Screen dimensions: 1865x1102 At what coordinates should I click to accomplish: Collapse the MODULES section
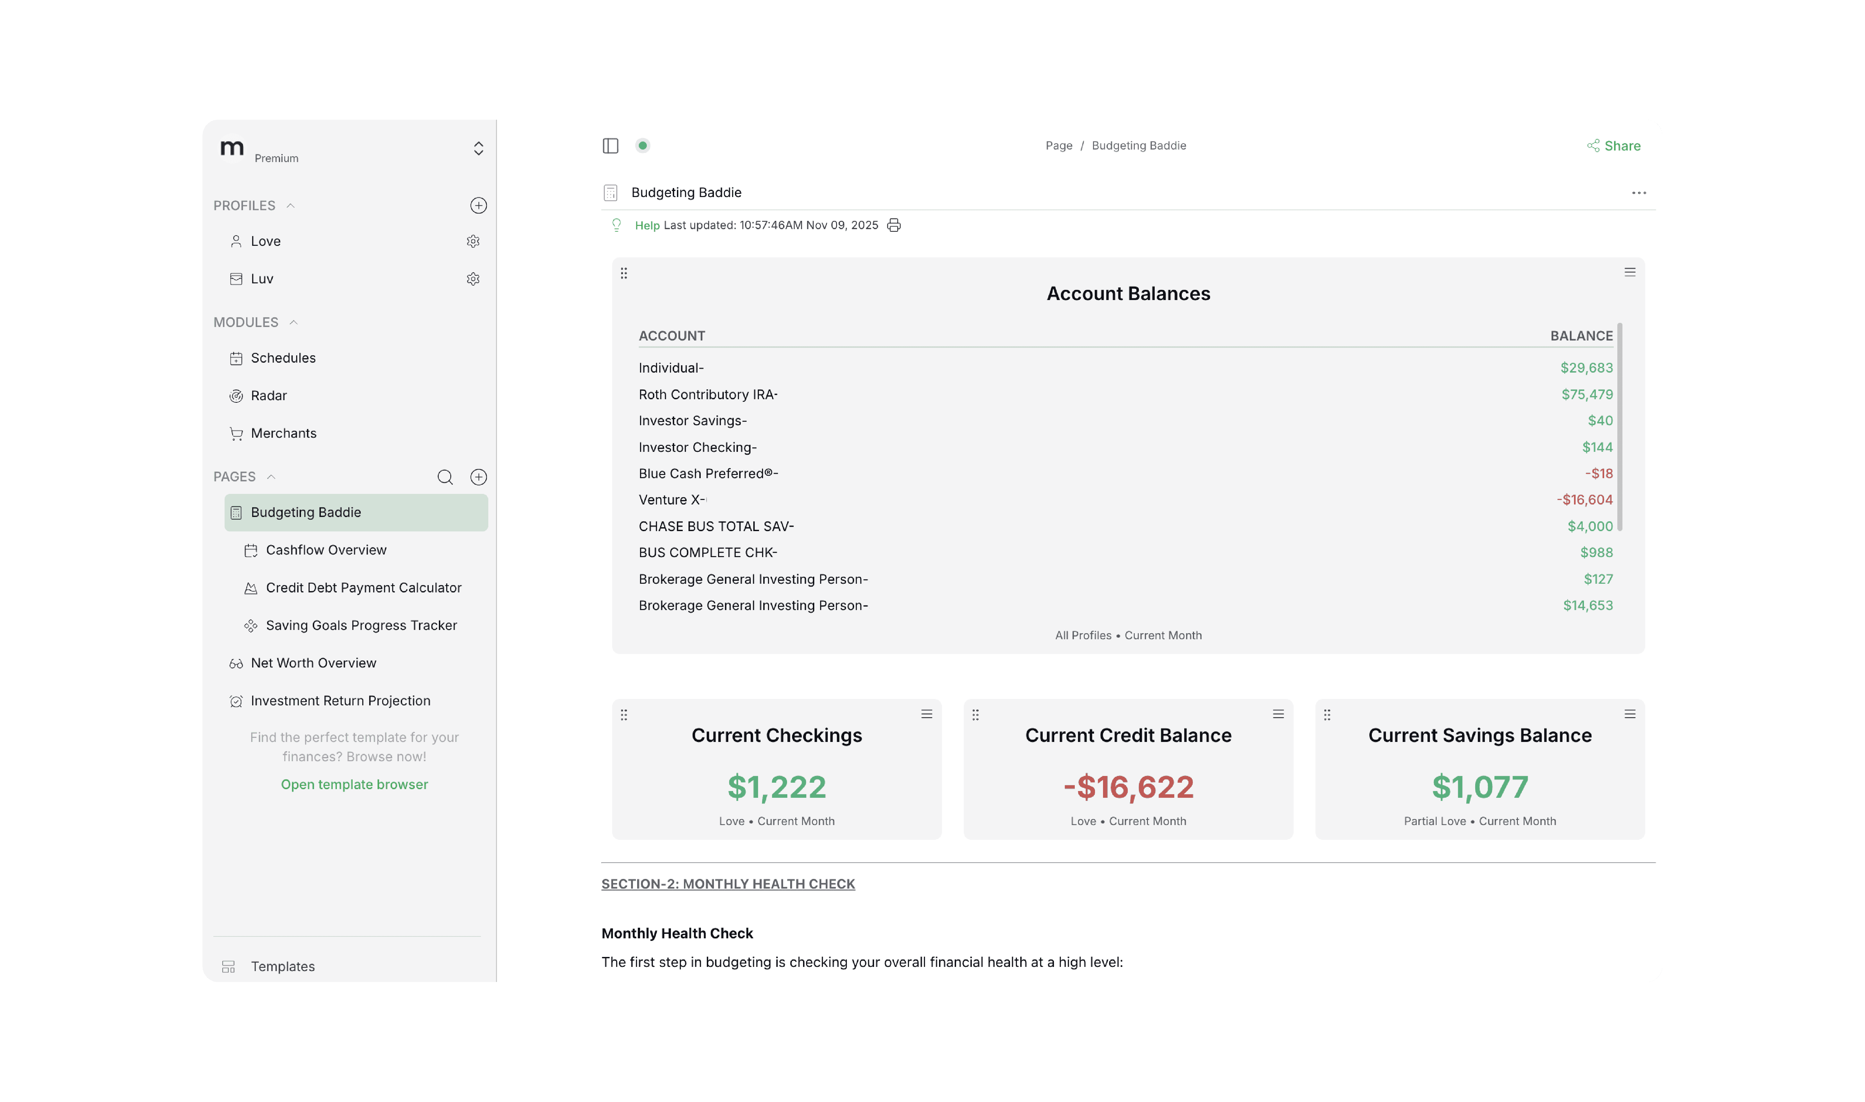coord(294,322)
